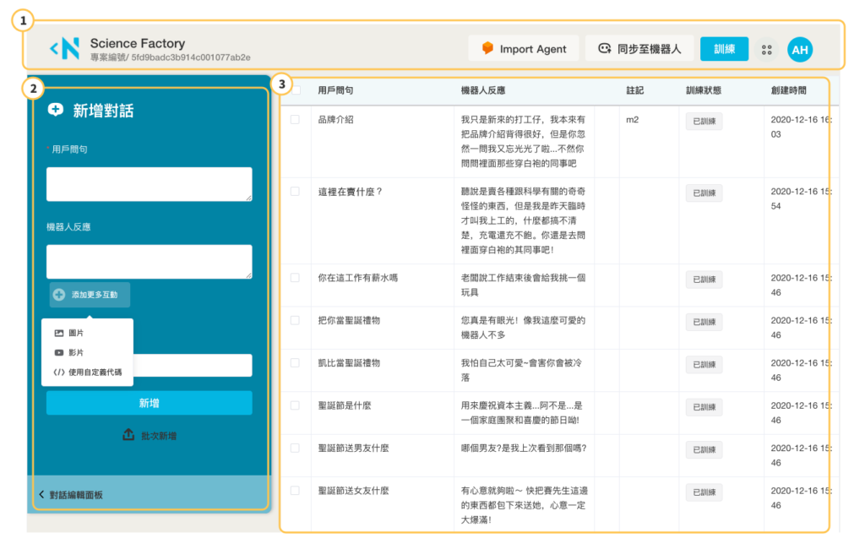Click the robot sync icon

click(x=605, y=48)
